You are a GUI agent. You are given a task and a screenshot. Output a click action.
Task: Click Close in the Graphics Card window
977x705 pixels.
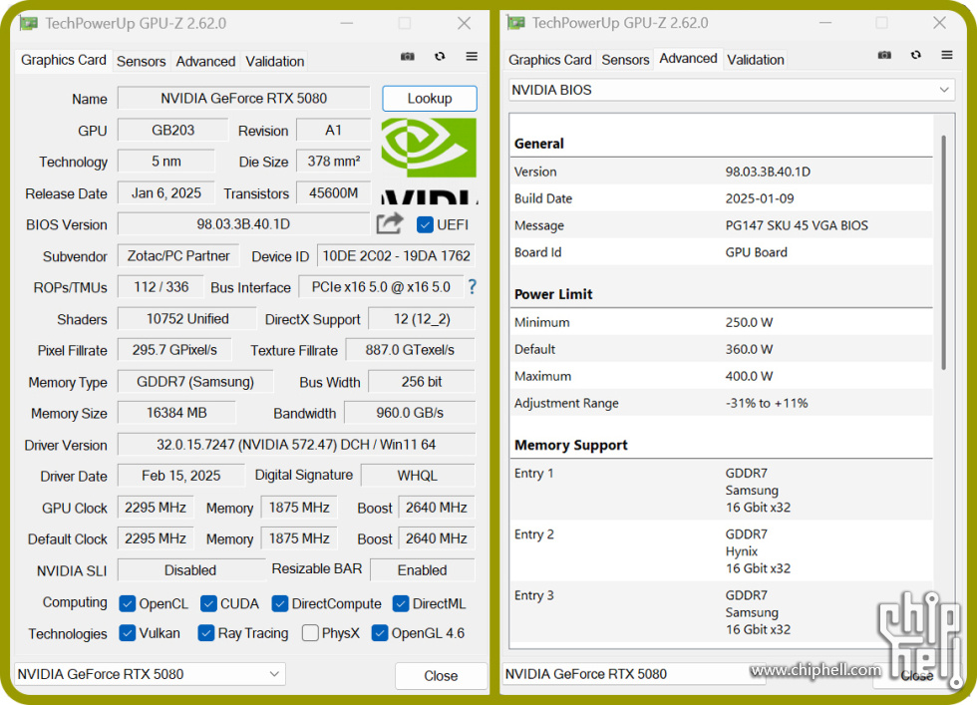point(441,676)
